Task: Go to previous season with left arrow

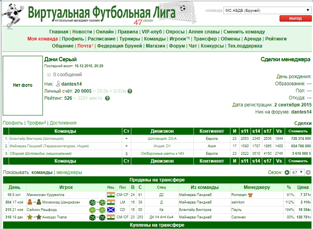Action: click(x=287, y=172)
